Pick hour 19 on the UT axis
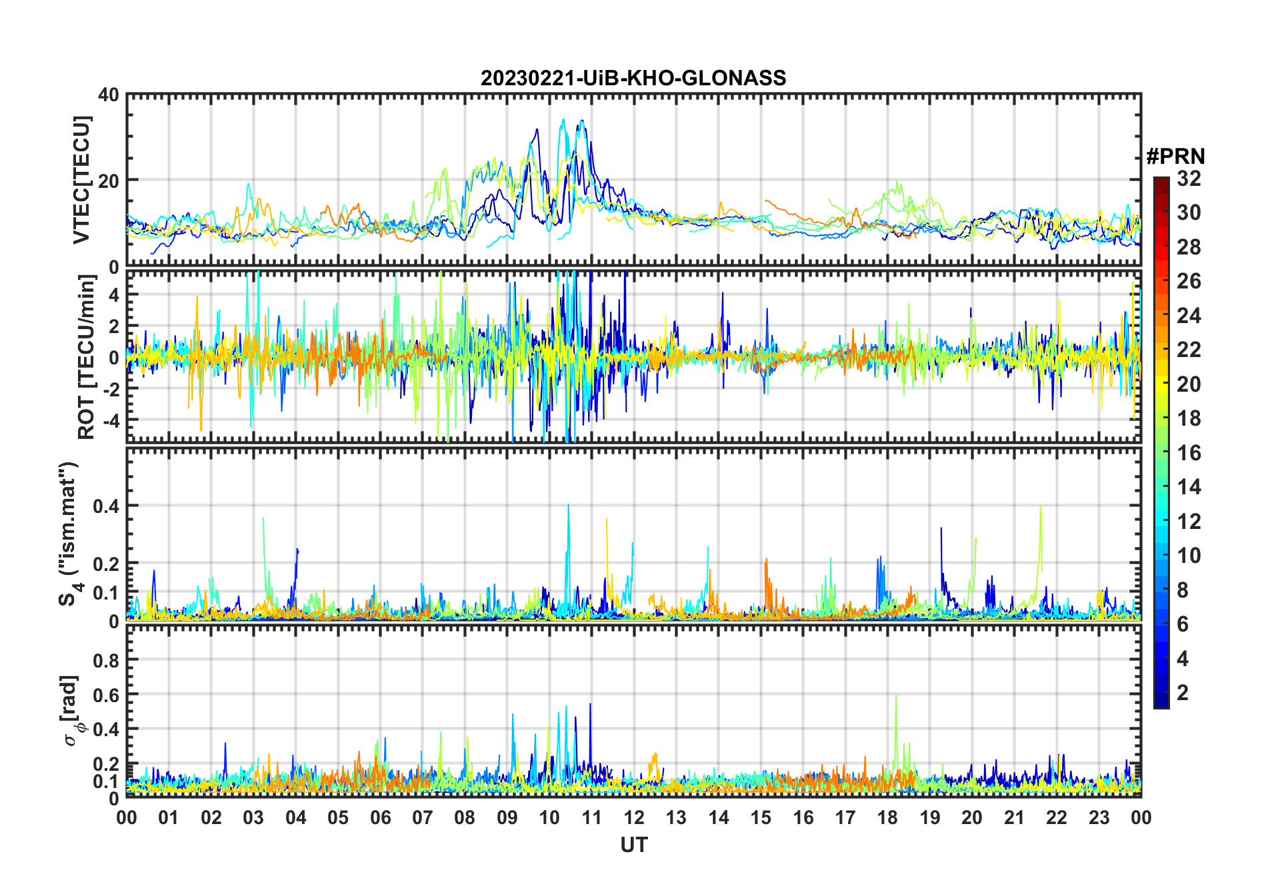1268x886 pixels. coord(930,818)
